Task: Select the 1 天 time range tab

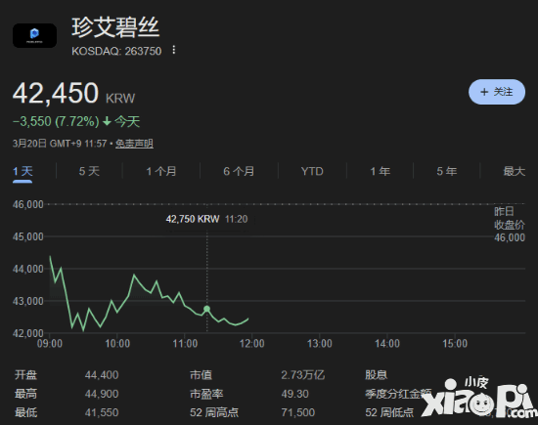Action: [x=22, y=171]
